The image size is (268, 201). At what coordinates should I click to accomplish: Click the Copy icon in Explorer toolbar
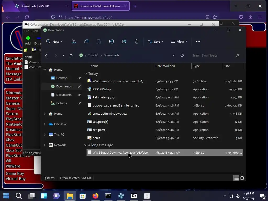86,42
